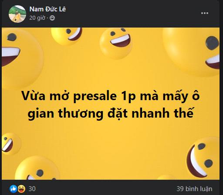223x195 pixels.
Task: Click the Haha reaction emoji icon
Action: (21, 189)
